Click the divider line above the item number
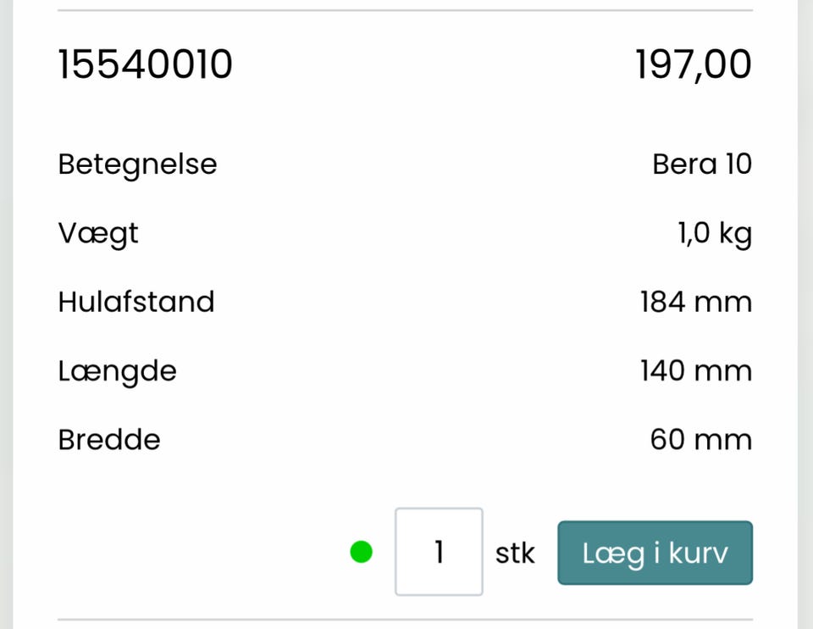The height and width of the screenshot is (629, 813). (x=405, y=11)
